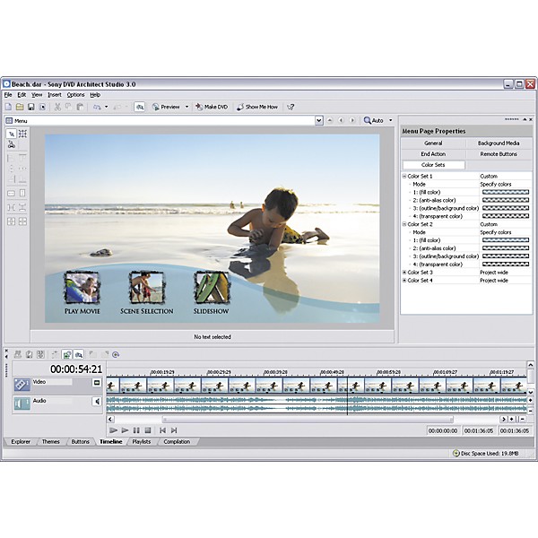The width and height of the screenshot is (538, 538).
Task: Open the General properties section
Action: 433,143
